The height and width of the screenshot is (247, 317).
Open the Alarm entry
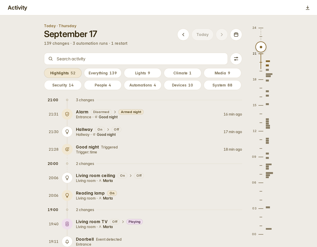point(143,114)
